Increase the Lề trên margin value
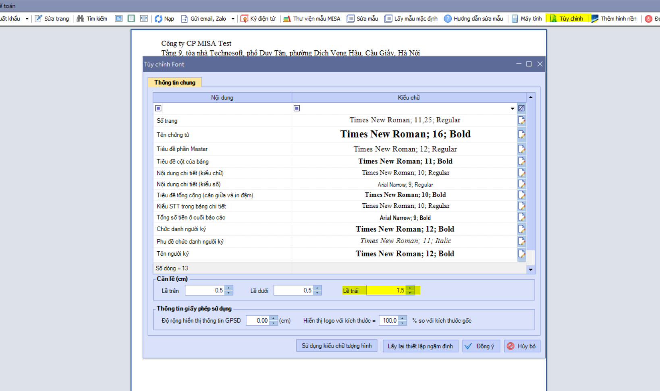The width and height of the screenshot is (660, 391). coord(229,288)
